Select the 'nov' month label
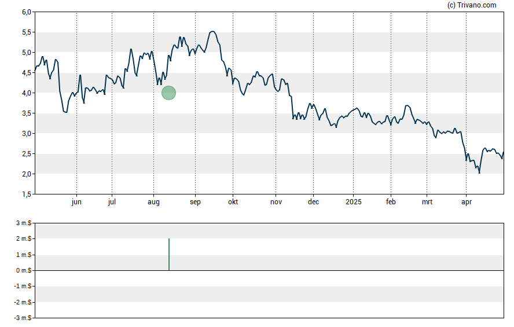The width and height of the screenshot is (514, 327). click(x=276, y=202)
